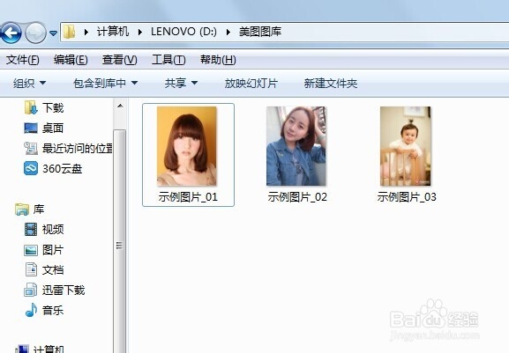Click the greyed Forward navigation arrow
This screenshot has width=509, height=353.
(x=35, y=33)
